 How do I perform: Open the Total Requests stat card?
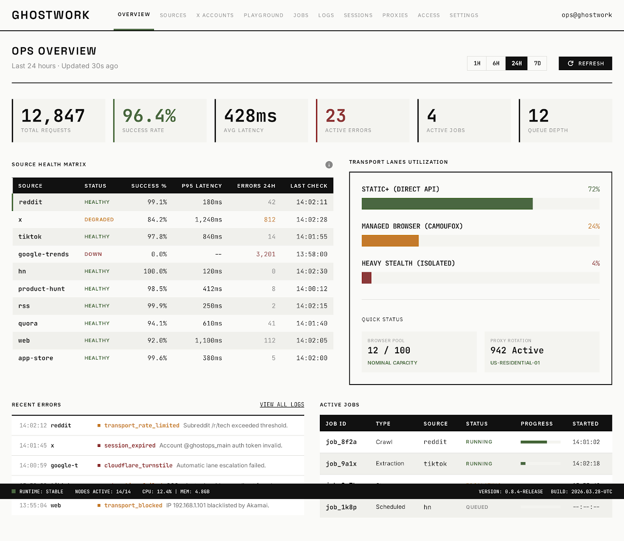coord(58,121)
